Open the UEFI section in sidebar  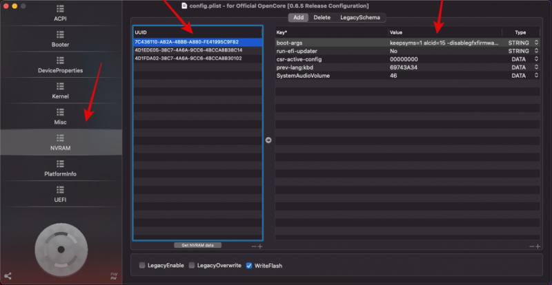(60, 194)
